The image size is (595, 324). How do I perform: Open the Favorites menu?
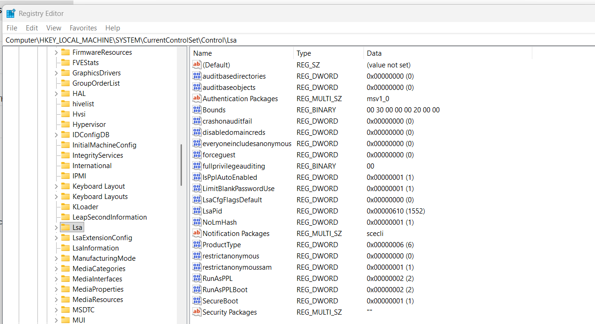(83, 28)
